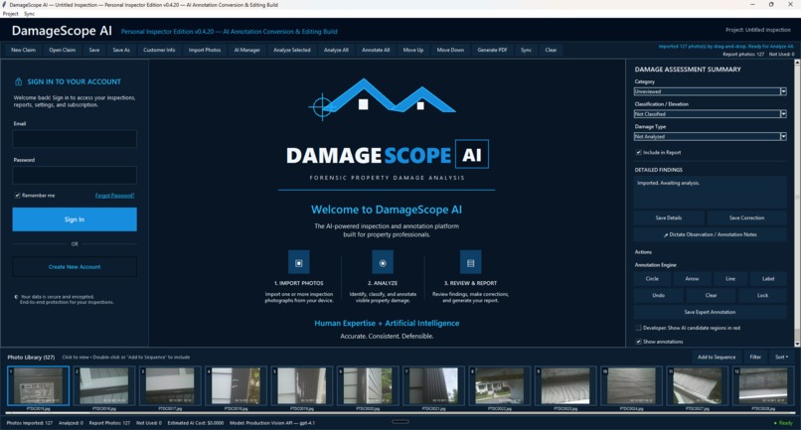Click Create New Account
This screenshot has height=430, width=801.
pos(75,266)
